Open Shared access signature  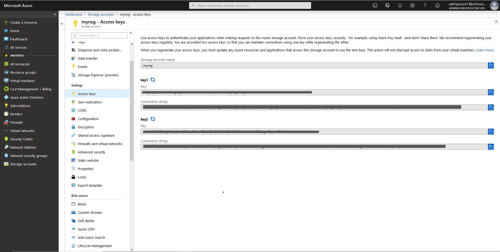(x=97, y=135)
